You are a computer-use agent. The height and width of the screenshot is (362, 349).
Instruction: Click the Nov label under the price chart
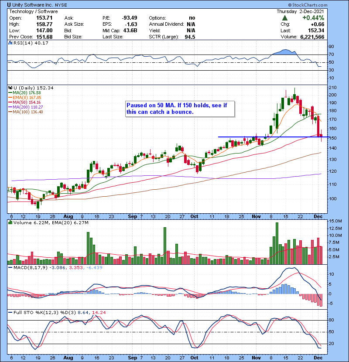256,217
